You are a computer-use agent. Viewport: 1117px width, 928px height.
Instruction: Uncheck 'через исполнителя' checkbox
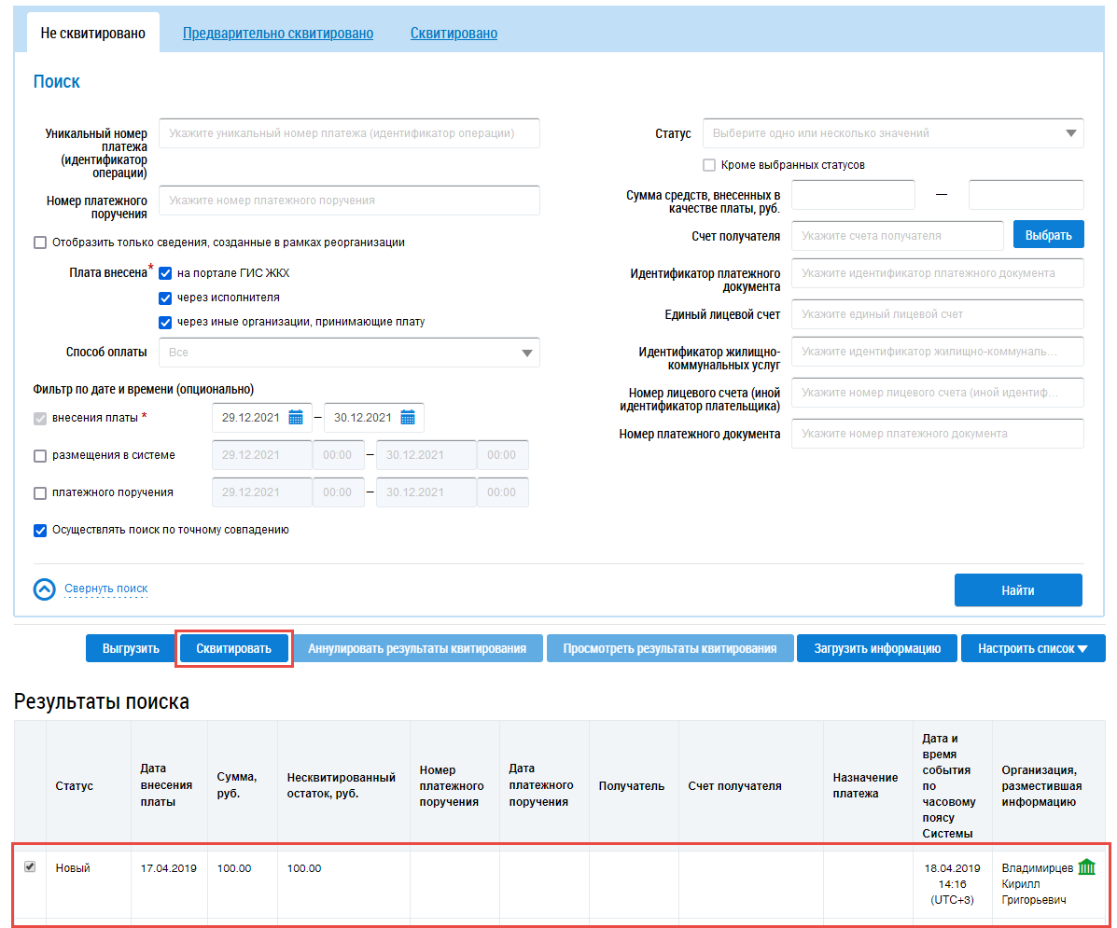point(165,298)
